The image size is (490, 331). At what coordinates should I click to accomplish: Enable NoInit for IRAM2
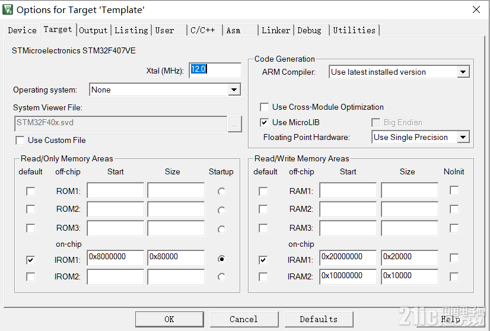[454, 277]
